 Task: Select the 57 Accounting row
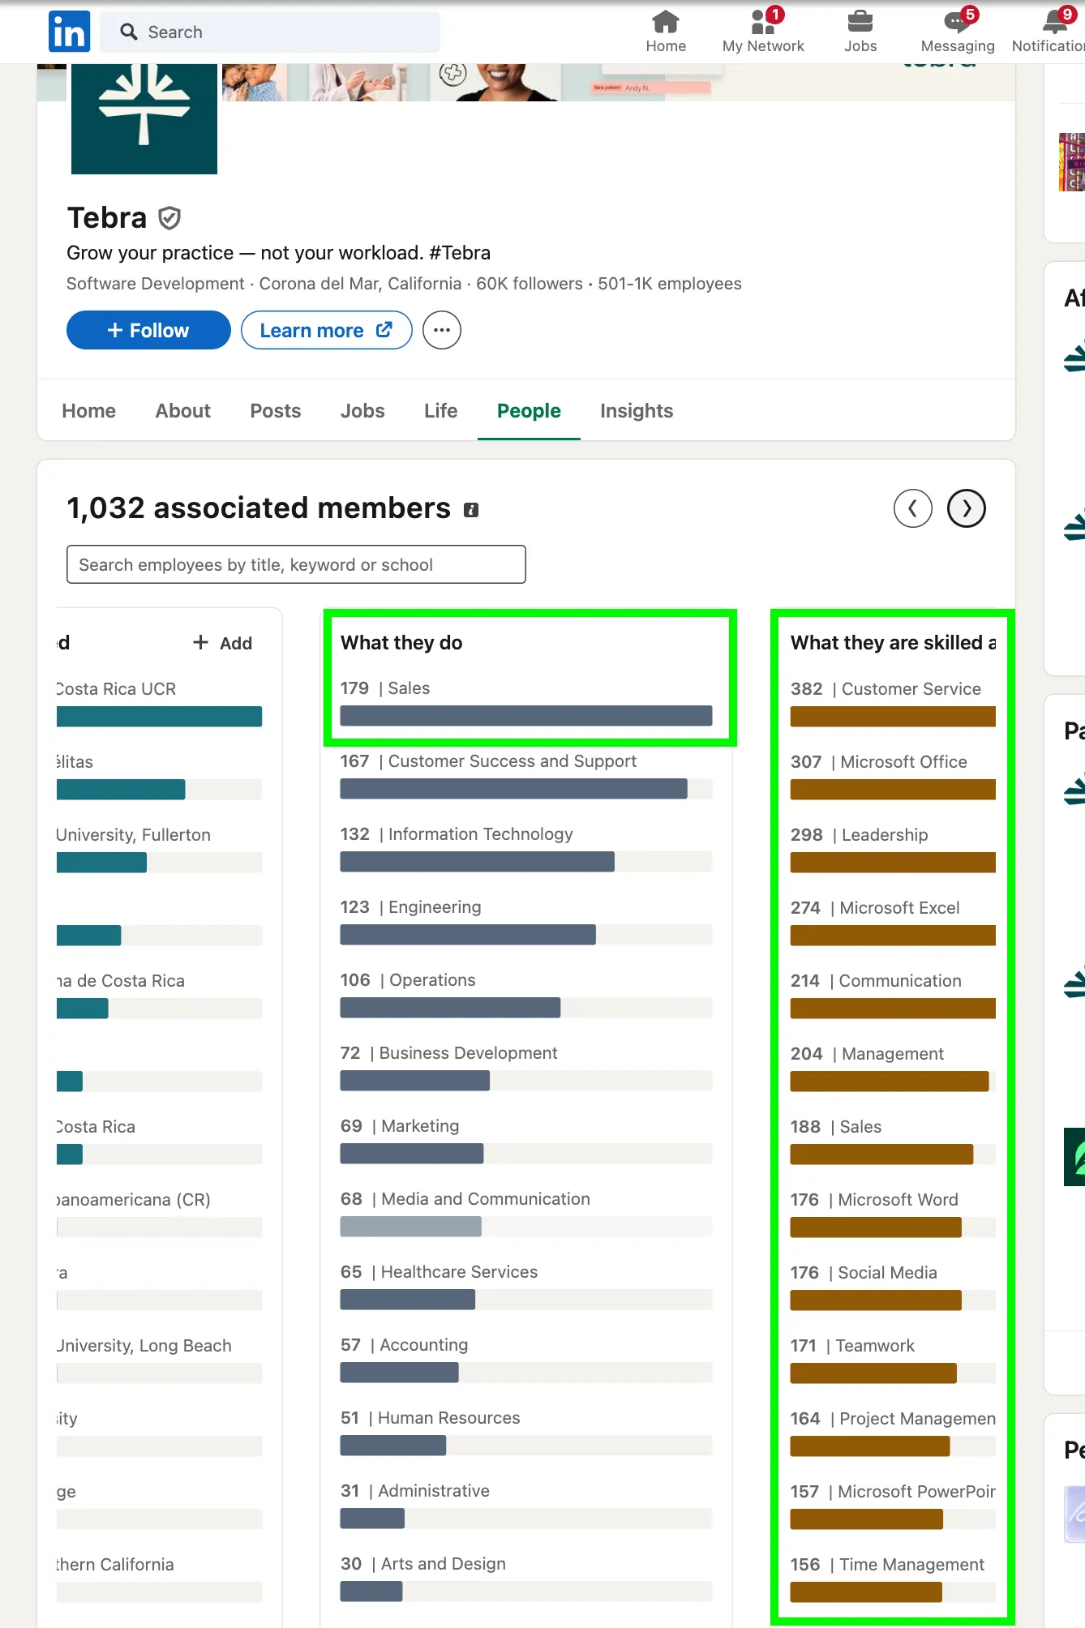click(x=526, y=1358)
